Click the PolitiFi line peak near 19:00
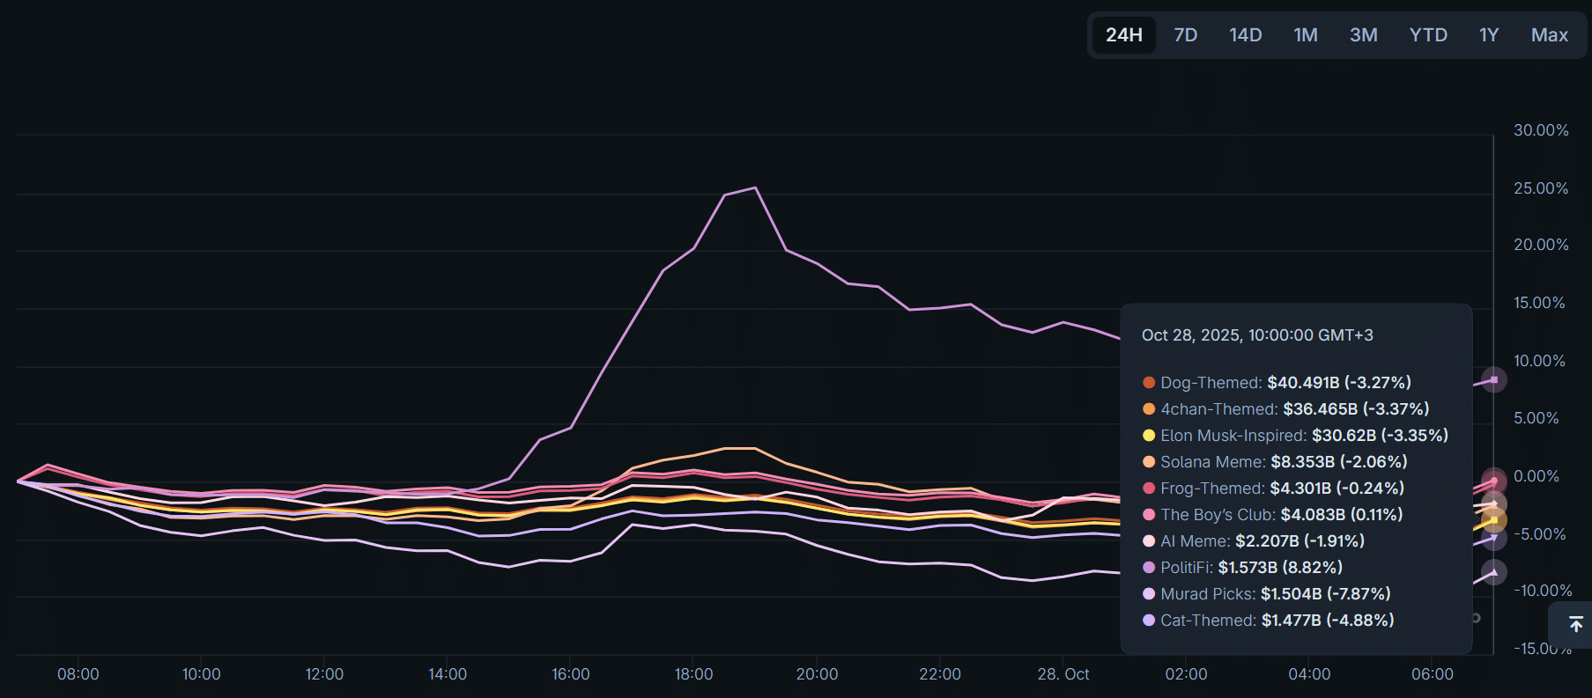This screenshot has width=1592, height=698. tap(755, 187)
